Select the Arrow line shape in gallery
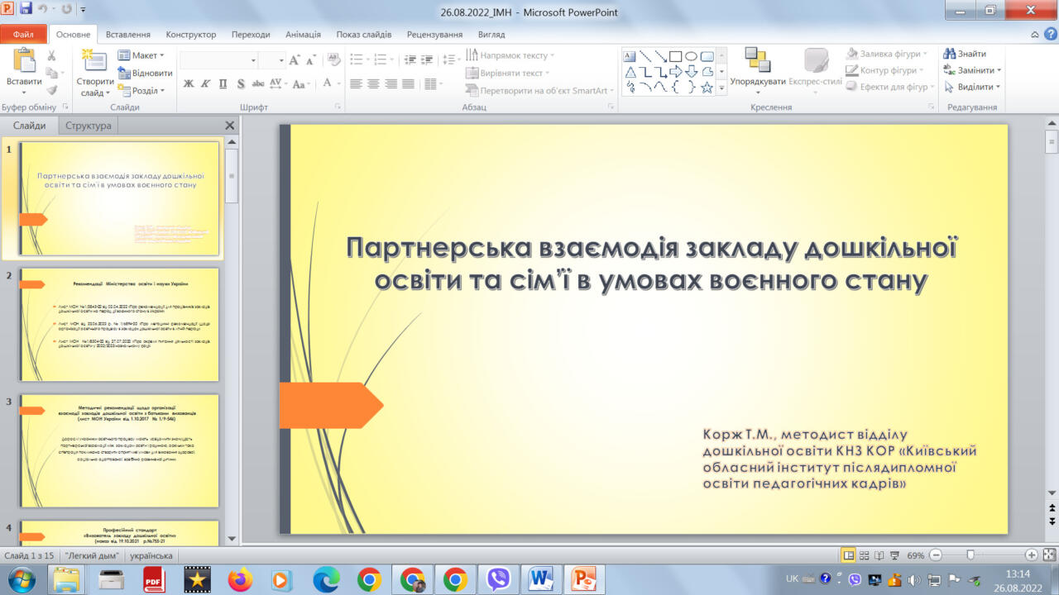 tap(660, 56)
